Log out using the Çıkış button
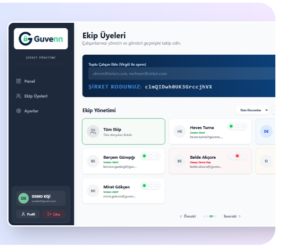Viewport: 284px width, 249px height. tap(54, 214)
